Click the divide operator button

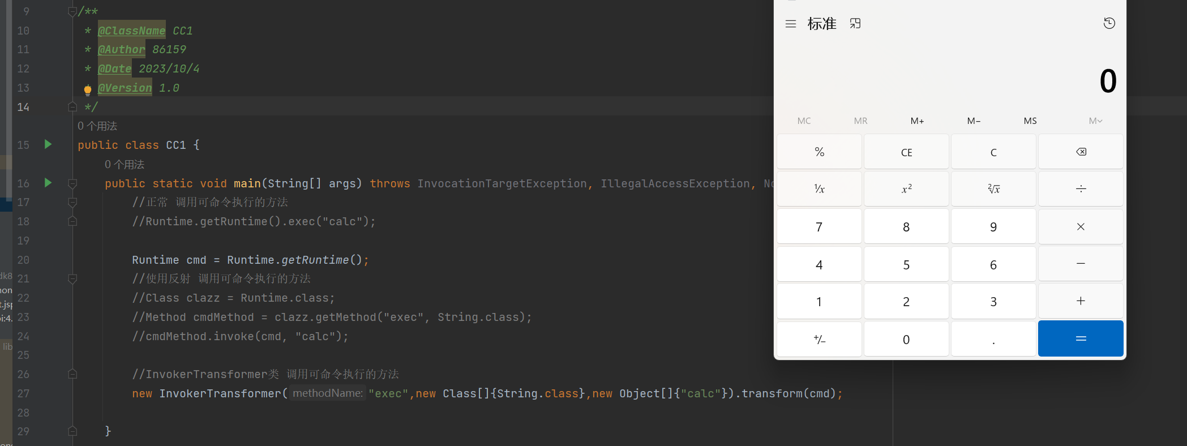click(x=1081, y=188)
